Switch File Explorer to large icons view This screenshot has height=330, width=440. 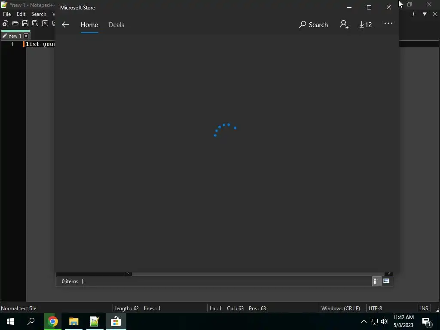[x=386, y=281]
